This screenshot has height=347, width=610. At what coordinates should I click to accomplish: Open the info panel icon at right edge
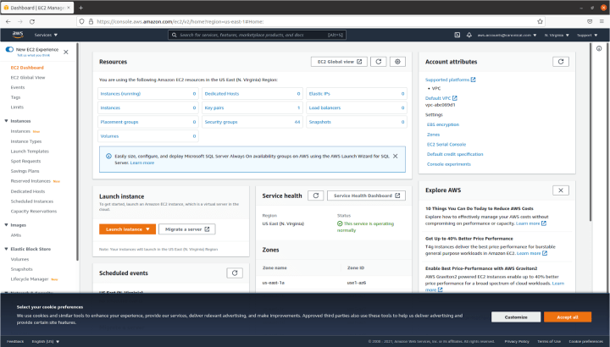point(599,48)
